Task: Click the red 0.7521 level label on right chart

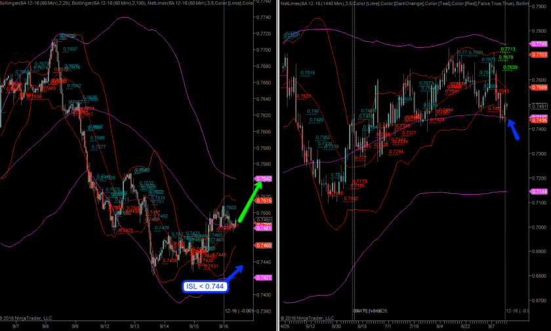Action: pos(304,96)
